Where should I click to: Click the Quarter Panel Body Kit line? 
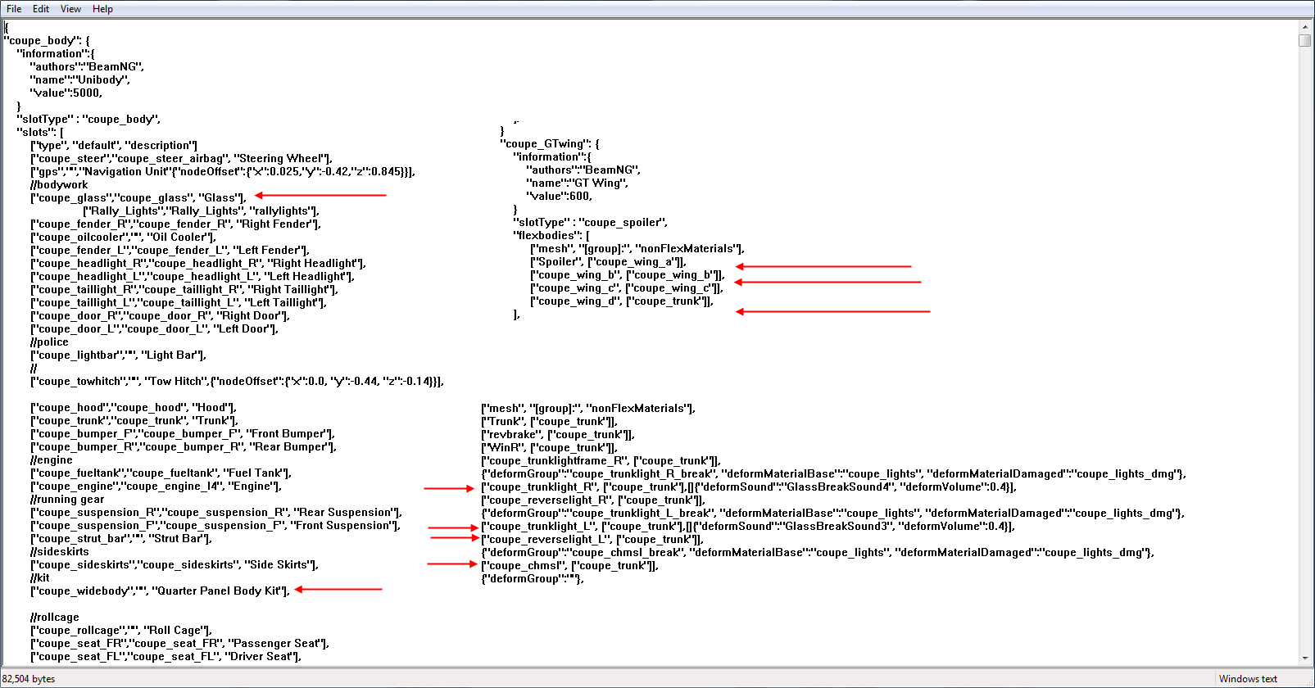coord(159,591)
